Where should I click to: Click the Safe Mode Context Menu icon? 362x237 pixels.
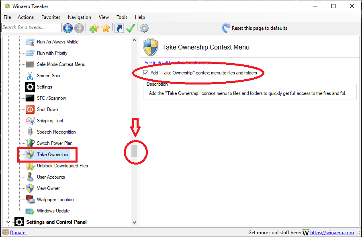30,64
